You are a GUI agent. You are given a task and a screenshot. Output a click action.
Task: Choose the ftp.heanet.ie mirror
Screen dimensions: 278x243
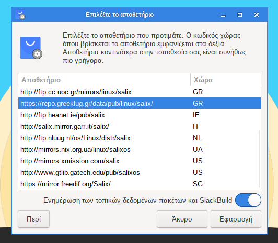pos(140,115)
